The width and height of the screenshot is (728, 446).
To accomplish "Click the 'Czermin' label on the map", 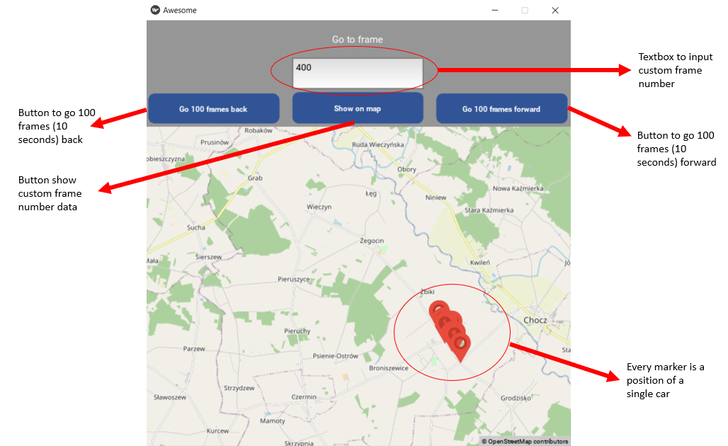I will 304,397.
